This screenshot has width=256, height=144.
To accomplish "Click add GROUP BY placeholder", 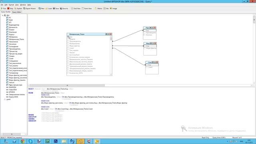I will pos(52,117).
